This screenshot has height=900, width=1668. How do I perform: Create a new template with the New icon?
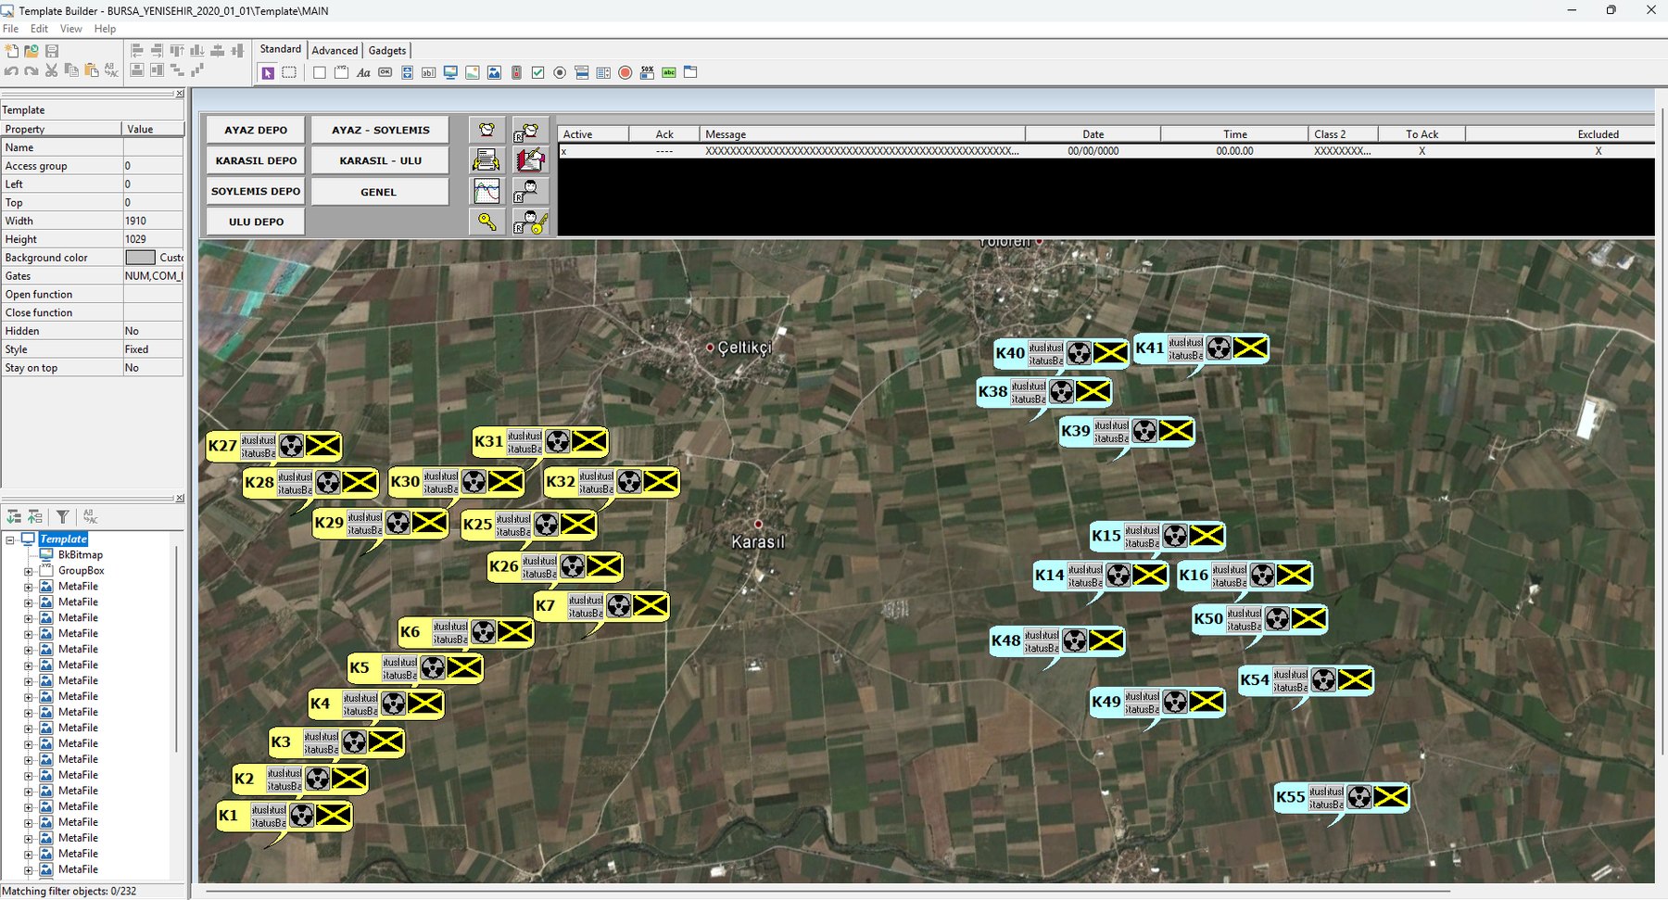[11, 51]
